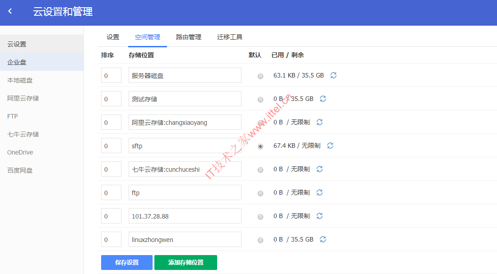Edit the sort order for sftp
Screen dimensions: 497x274
pos(111,146)
